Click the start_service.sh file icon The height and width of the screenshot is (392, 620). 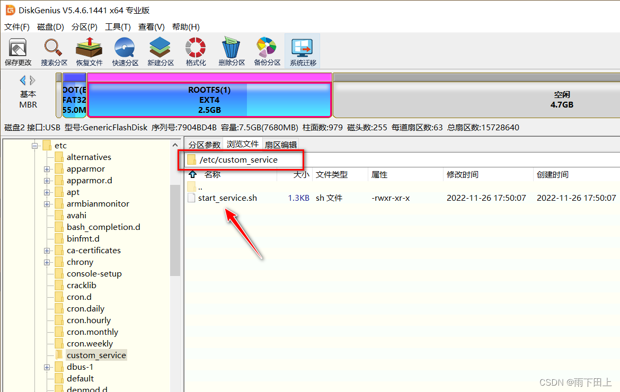(x=191, y=198)
